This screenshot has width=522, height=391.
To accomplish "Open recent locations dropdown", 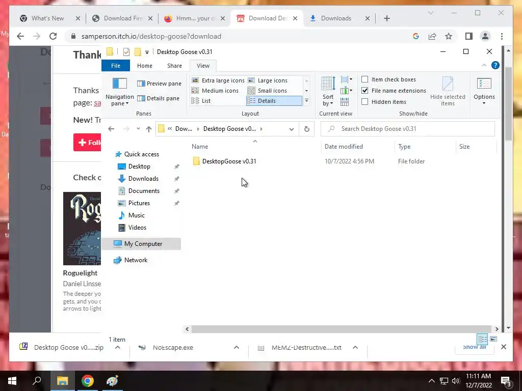I will (138, 129).
